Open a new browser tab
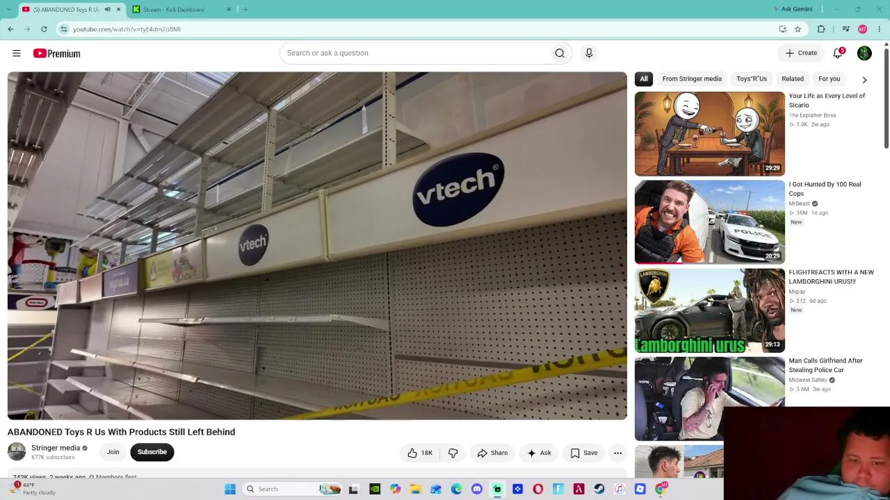The width and height of the screenshot is (890, 500). (x=245, y=9)
